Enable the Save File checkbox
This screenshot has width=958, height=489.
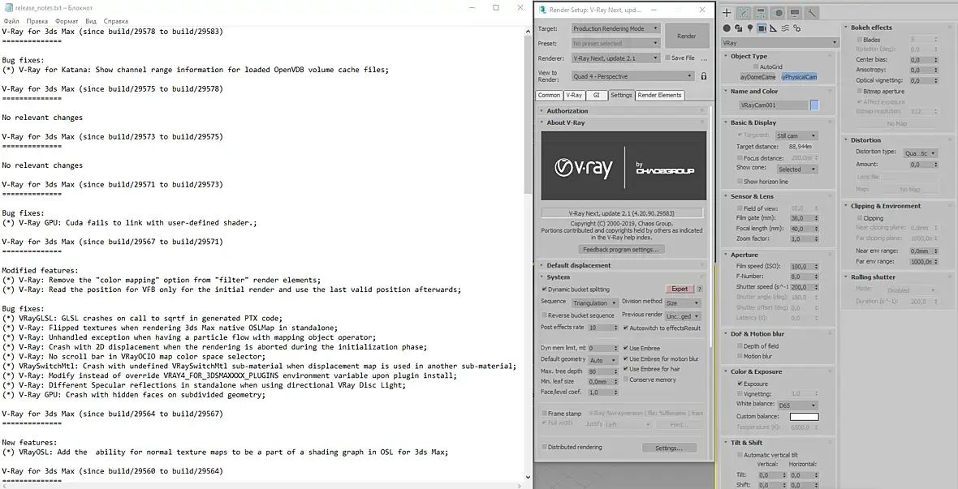667,58
